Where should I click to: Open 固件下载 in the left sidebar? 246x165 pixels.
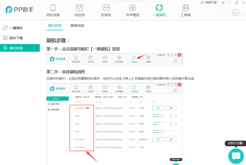click(x=20, y=38)
